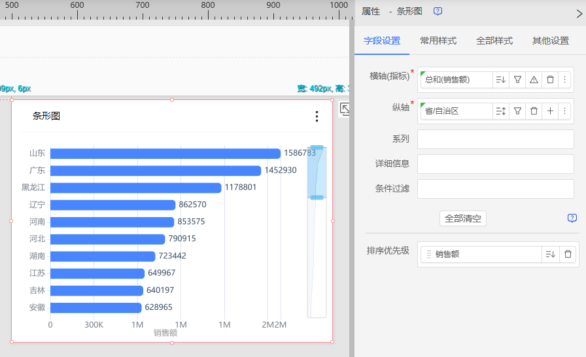The width and height of the screenshot is (586, 357).
Task: Click the 全部清空 button
Action: (x=462, y=218)
